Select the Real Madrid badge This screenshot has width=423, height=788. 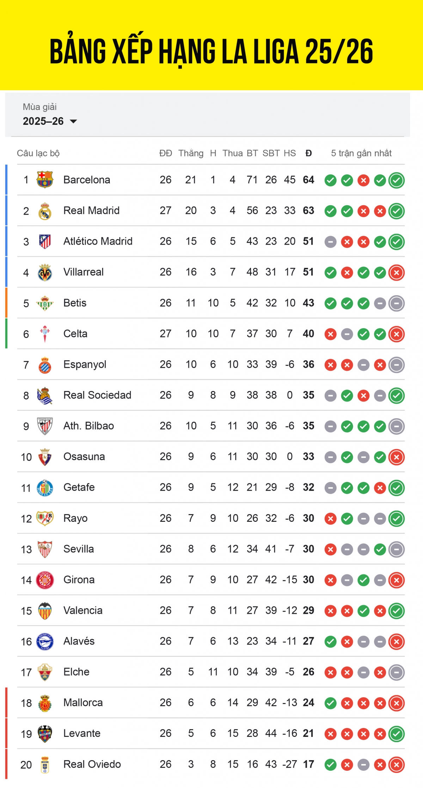tap(45, 210)
